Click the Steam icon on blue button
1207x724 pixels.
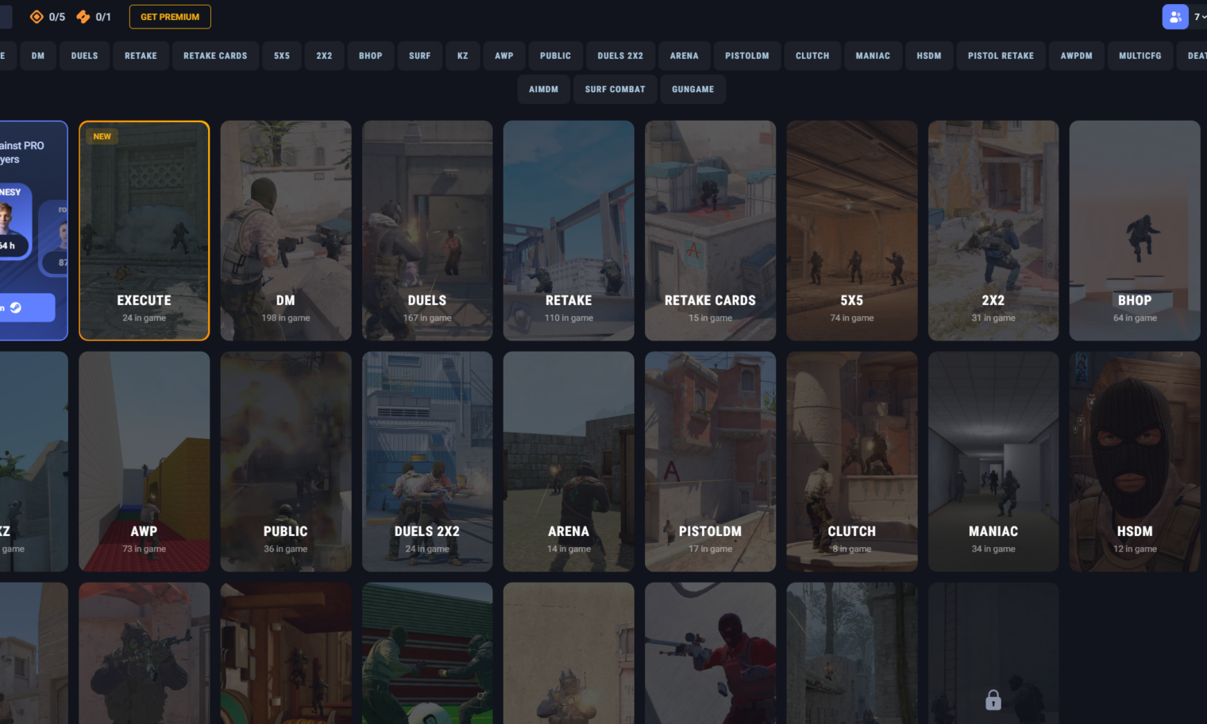coord(16,307)
